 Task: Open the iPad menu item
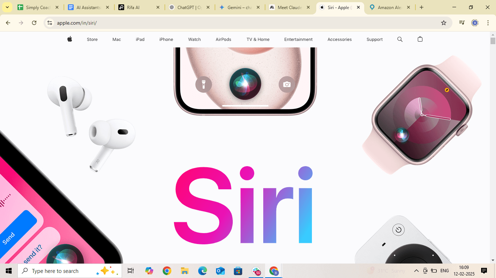click(140, 39)
